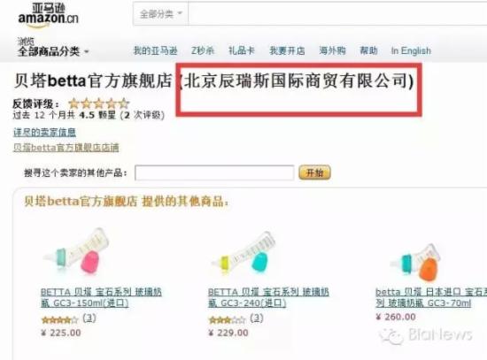Screen dimensions: 487x360
Task: Click the seller feedback star rating
Action: (99, 103)
